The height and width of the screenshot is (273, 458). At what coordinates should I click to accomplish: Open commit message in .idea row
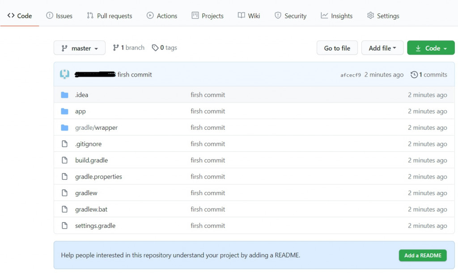[x=208, y=95]
